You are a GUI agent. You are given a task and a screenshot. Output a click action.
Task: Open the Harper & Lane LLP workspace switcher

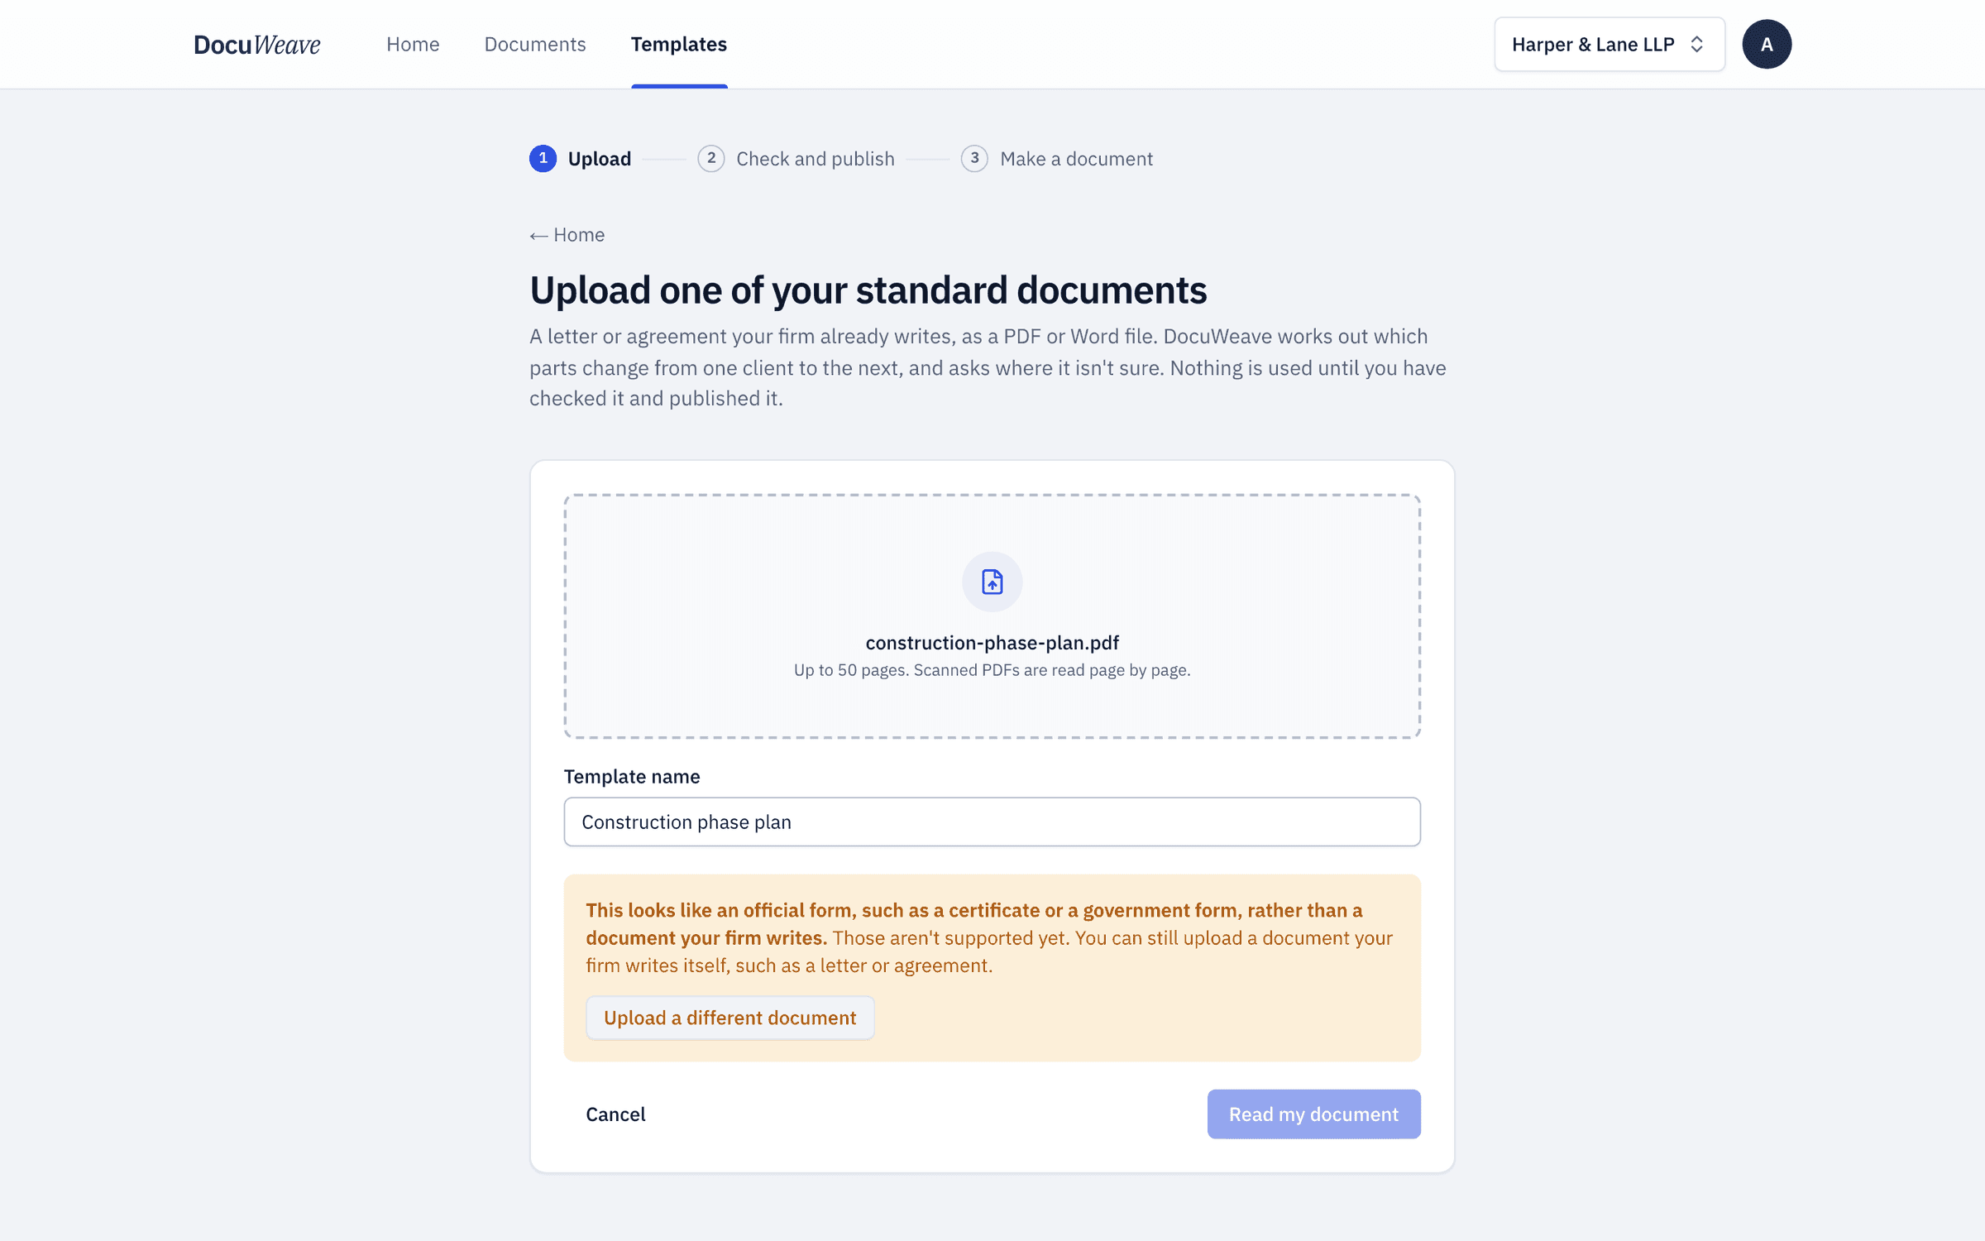point(1610,45)
